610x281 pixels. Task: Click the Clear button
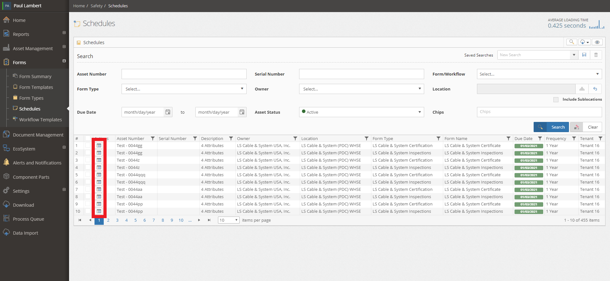pos(586,127)
